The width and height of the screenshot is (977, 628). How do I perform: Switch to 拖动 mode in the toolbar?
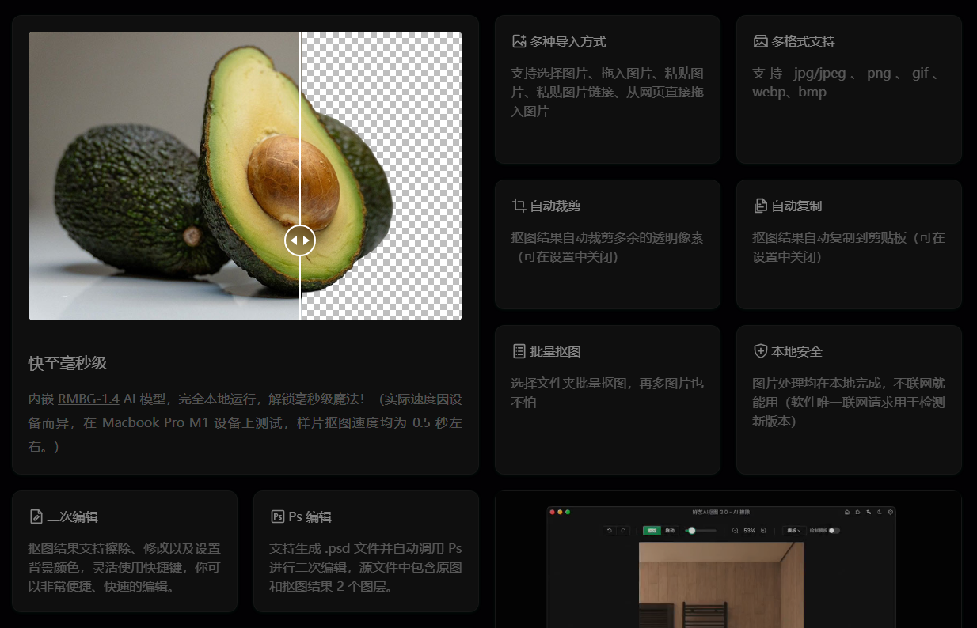(670, 531)
